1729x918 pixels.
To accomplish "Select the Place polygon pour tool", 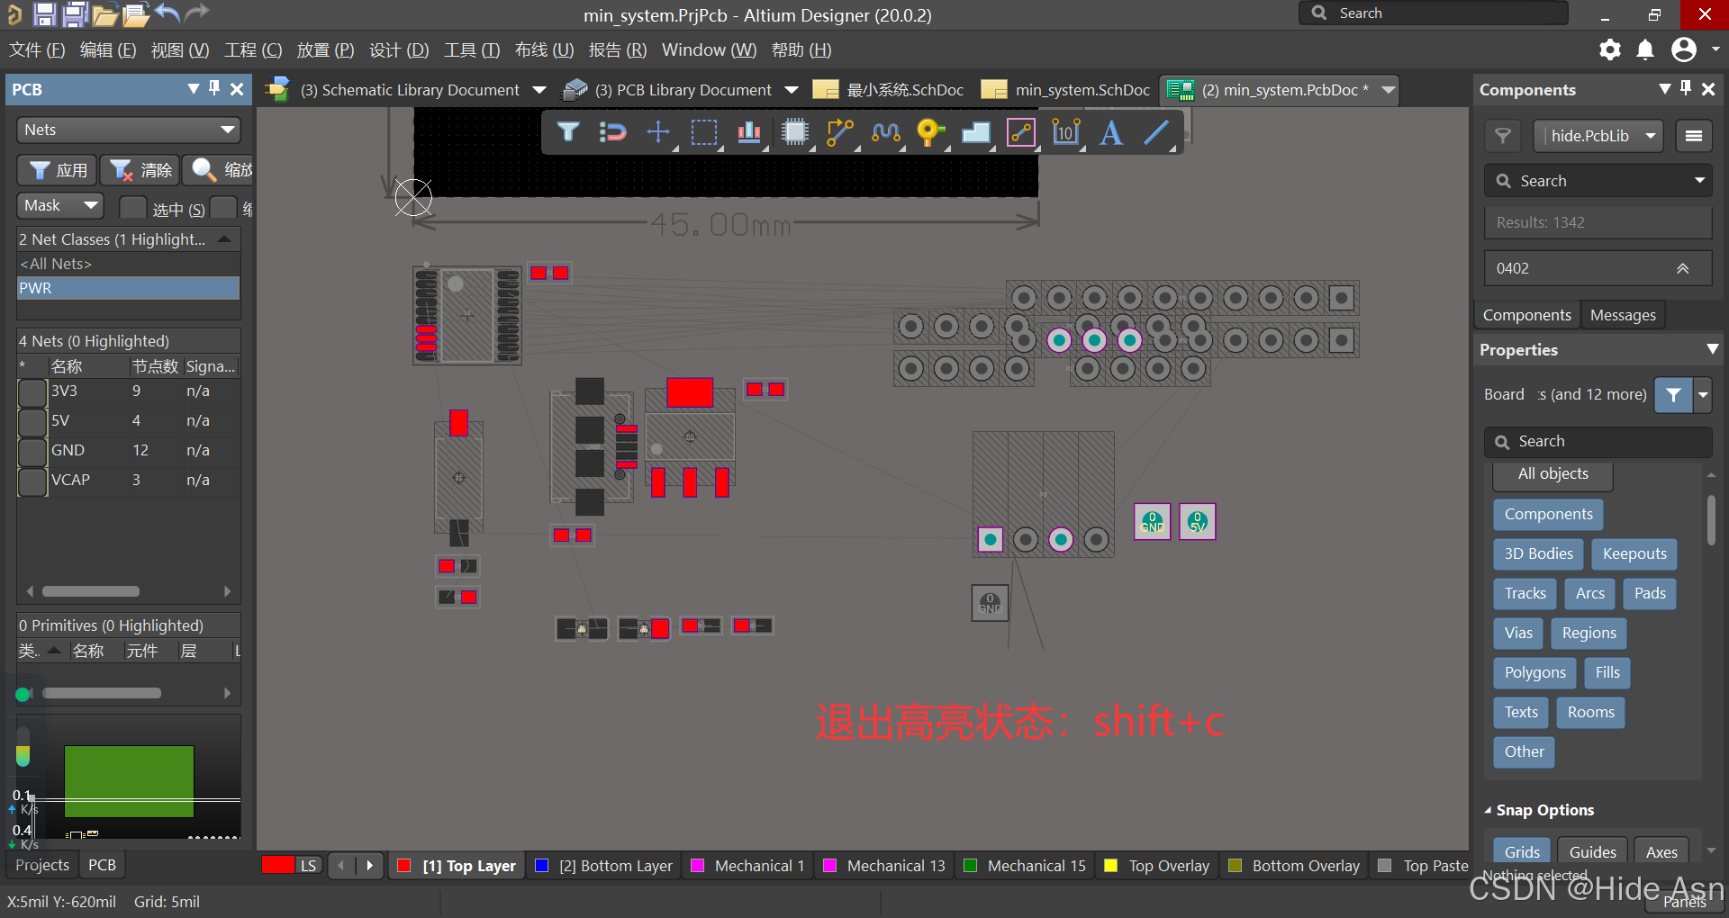I will pos(976,132).
